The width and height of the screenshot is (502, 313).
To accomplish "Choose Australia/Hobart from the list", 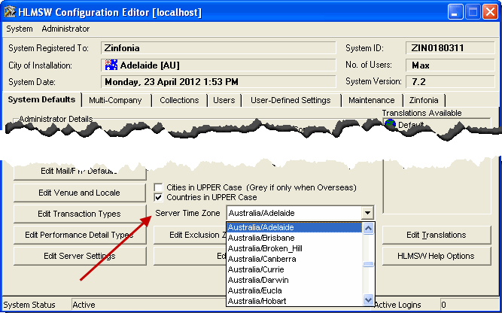I will tap(294, 301).
